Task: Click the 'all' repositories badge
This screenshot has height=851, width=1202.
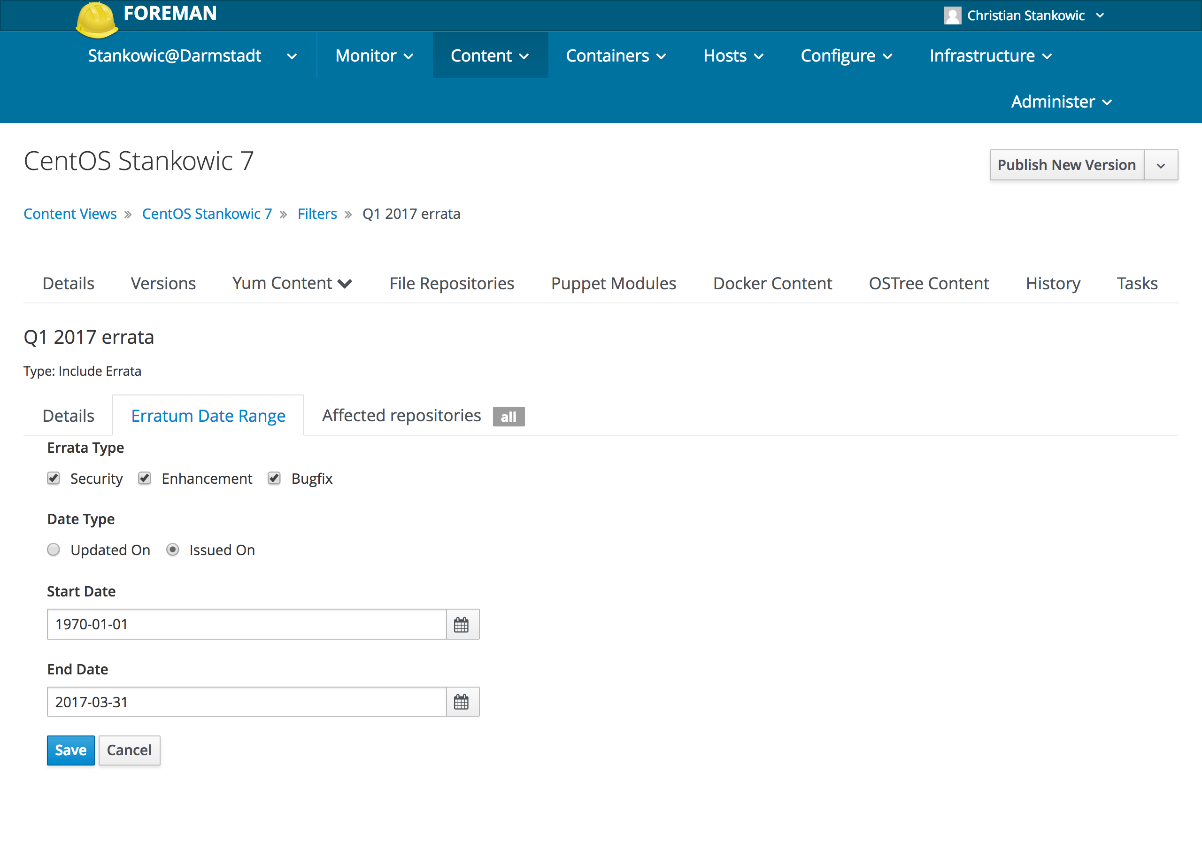Action: tap(508, 417)
